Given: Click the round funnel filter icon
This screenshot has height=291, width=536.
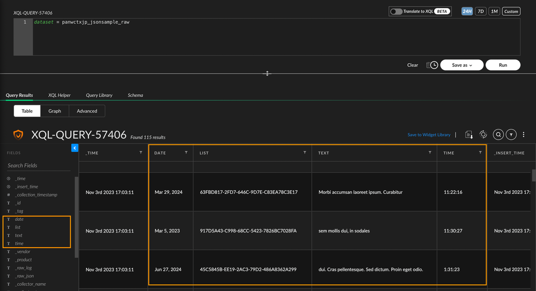Looking at the screenshot, I should (511, 135).
